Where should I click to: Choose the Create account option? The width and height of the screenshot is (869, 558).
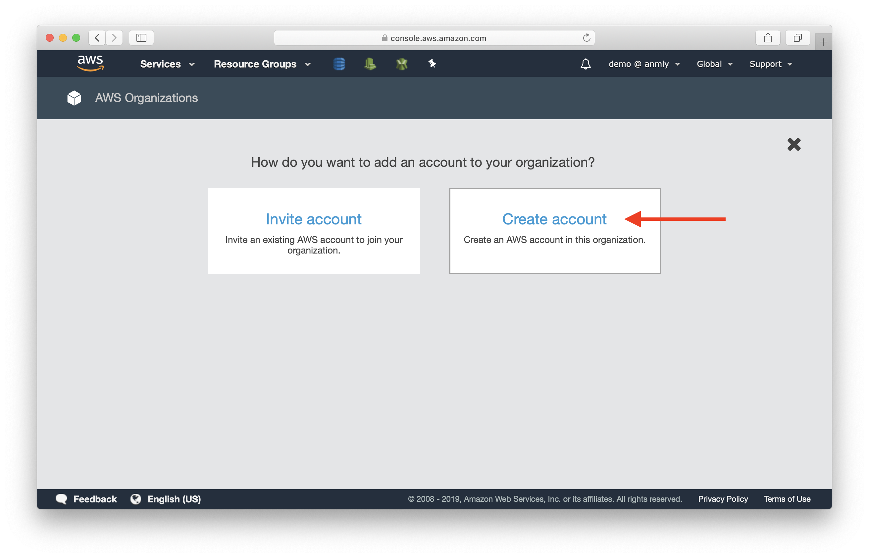[554, 219]
